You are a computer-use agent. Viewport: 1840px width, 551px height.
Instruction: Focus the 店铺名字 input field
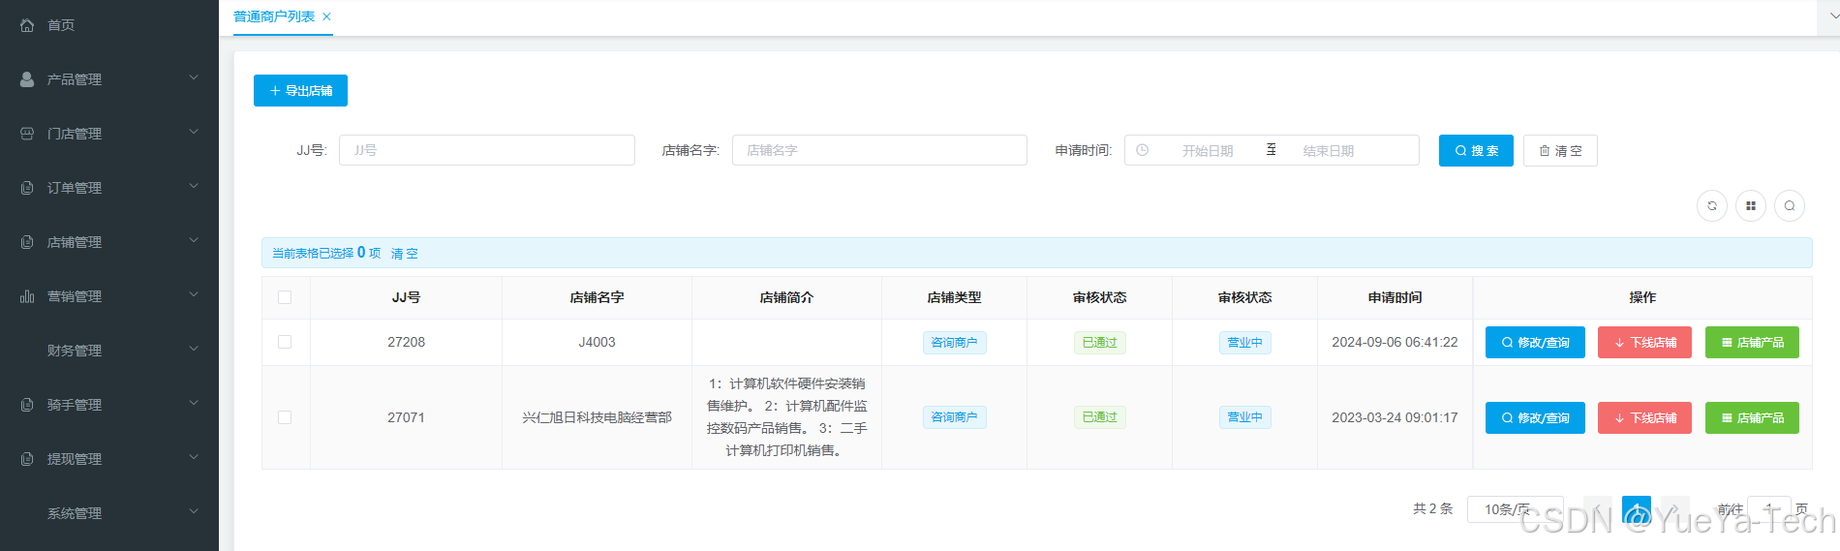coord(879,150)
